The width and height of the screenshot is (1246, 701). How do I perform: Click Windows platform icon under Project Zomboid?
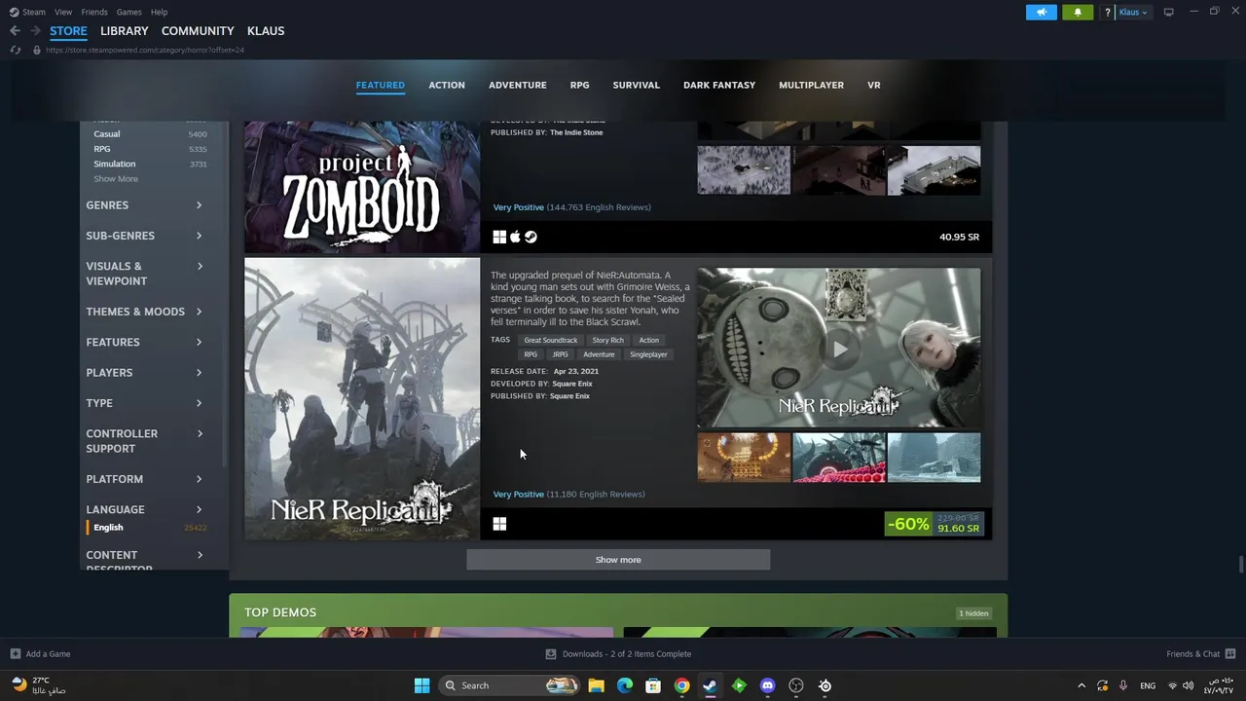tap(499, 237)
